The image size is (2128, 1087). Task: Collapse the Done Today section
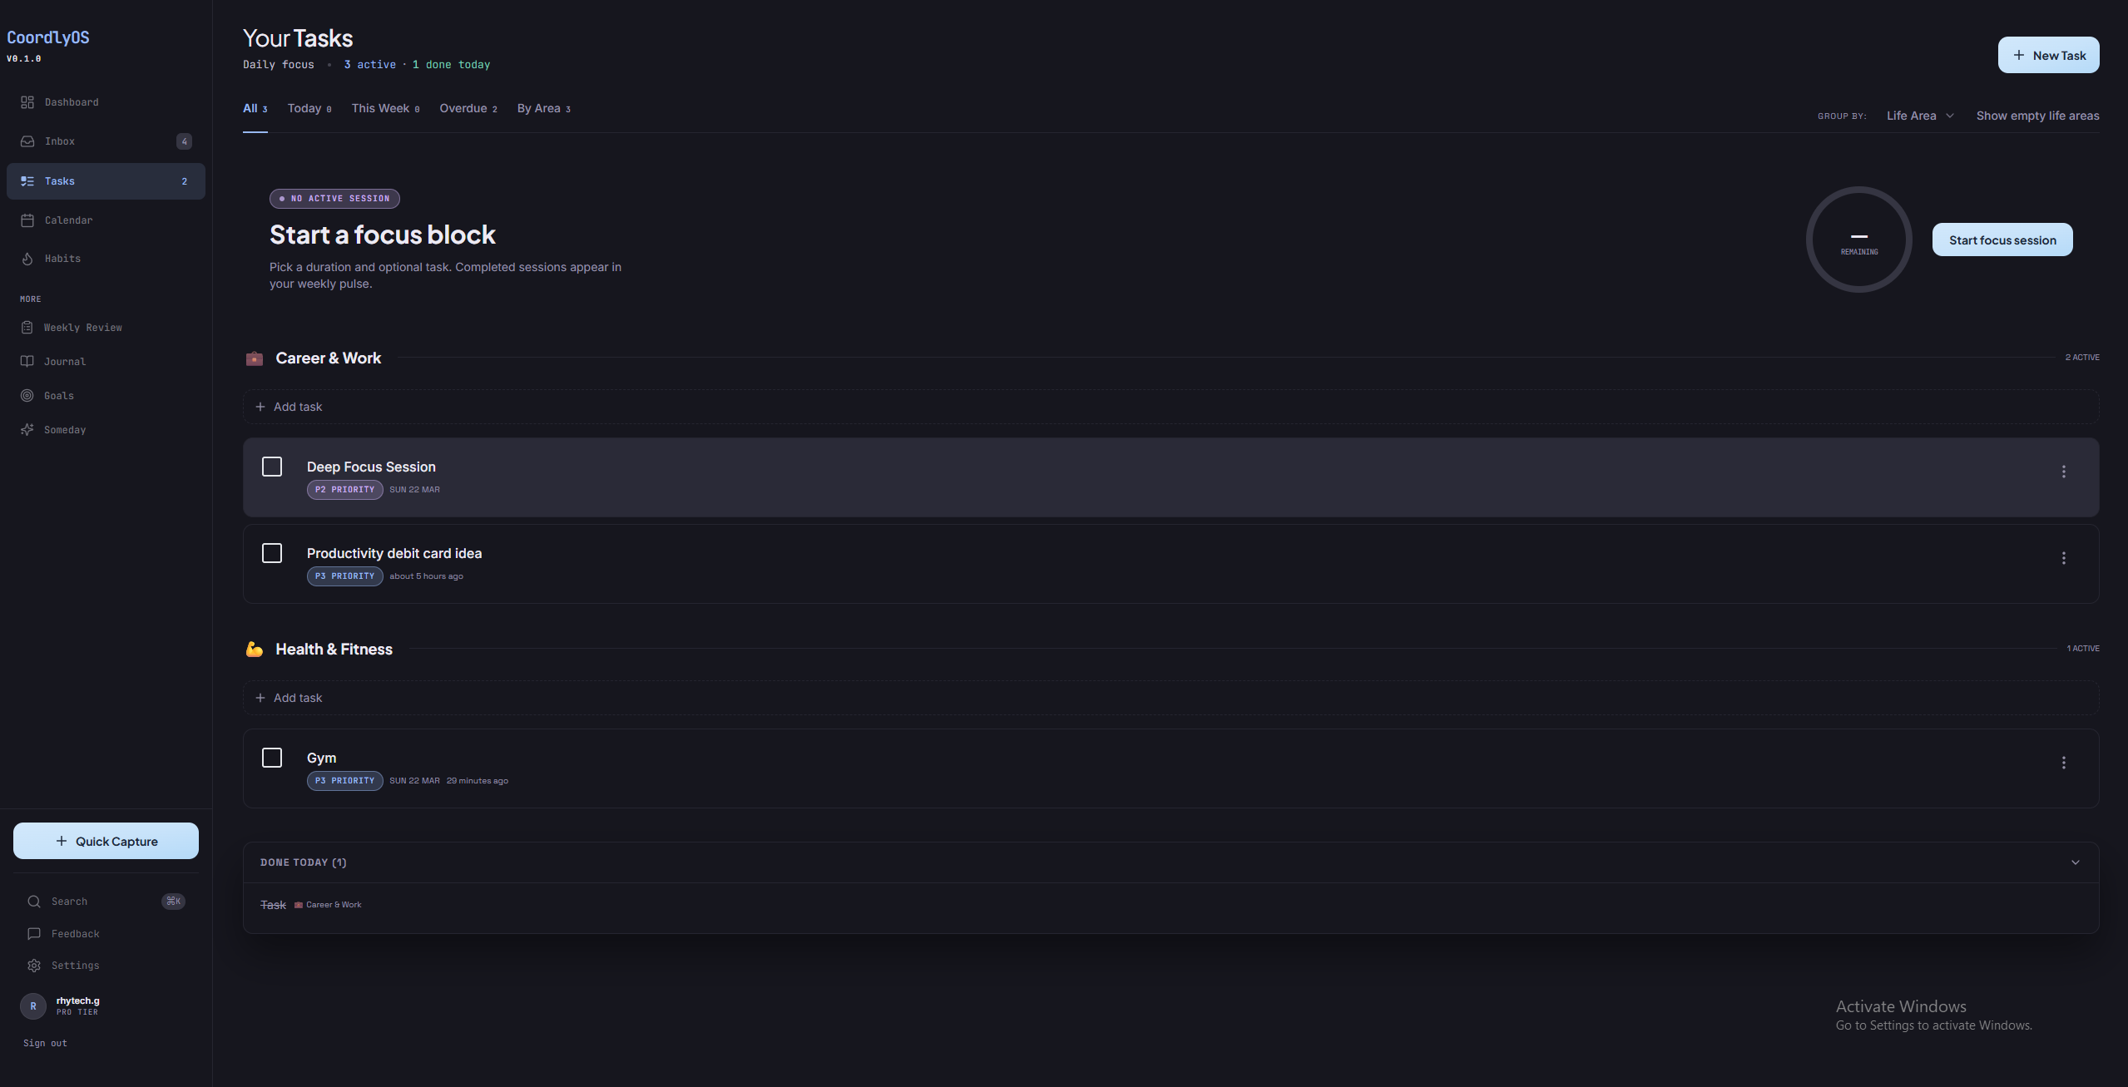(2073, 862)
